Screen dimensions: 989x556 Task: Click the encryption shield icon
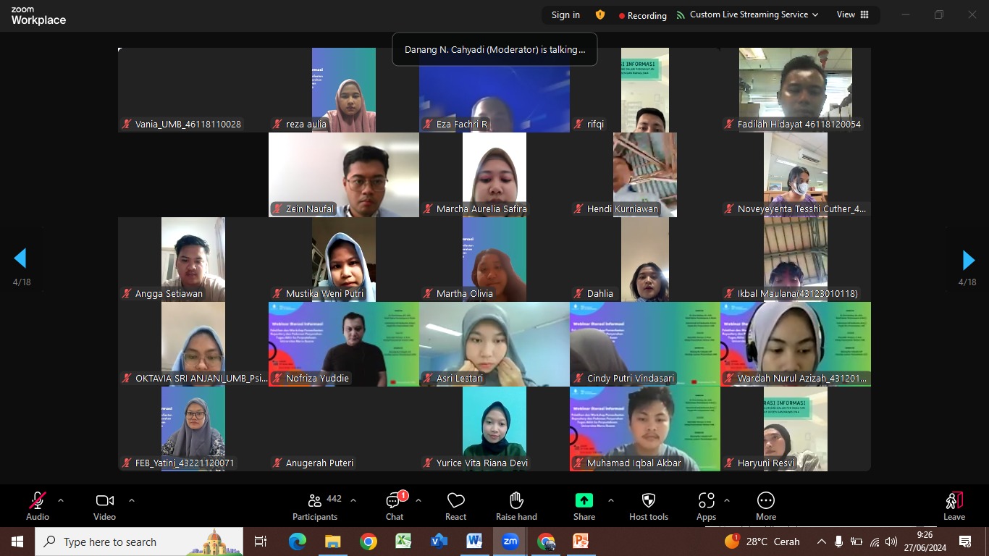[x=599, y=14]
